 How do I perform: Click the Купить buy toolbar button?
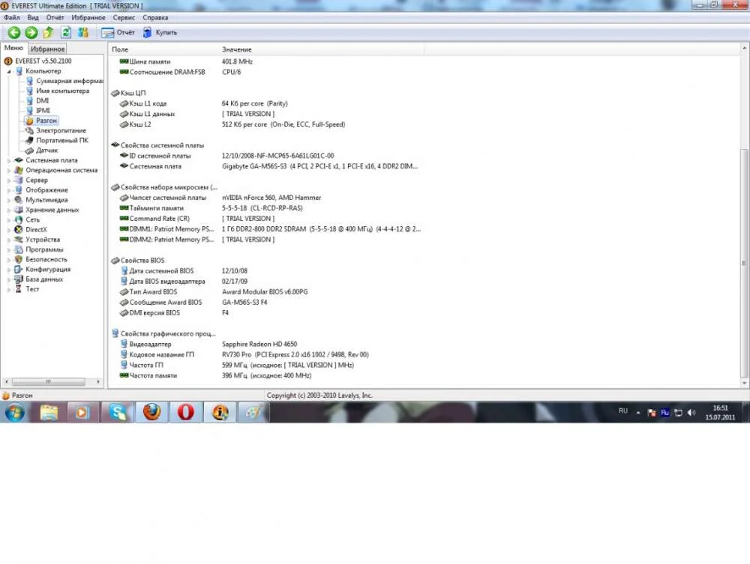point(160,32)
